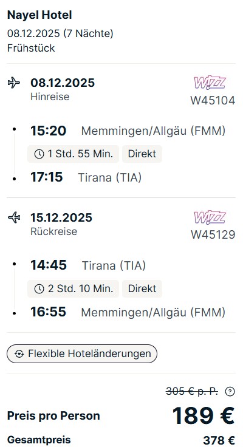This screenshot has width=243, height=447.
Task: Click the 14:45 Tirana departure time
Action: coord(49,265)
